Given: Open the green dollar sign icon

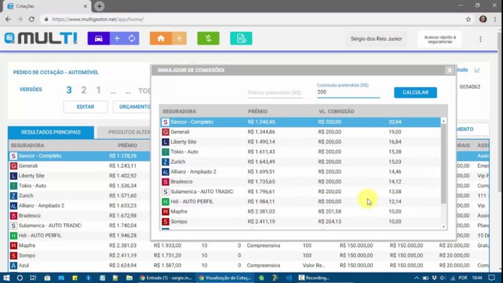Looking at the screenshot, I should 208,39.
